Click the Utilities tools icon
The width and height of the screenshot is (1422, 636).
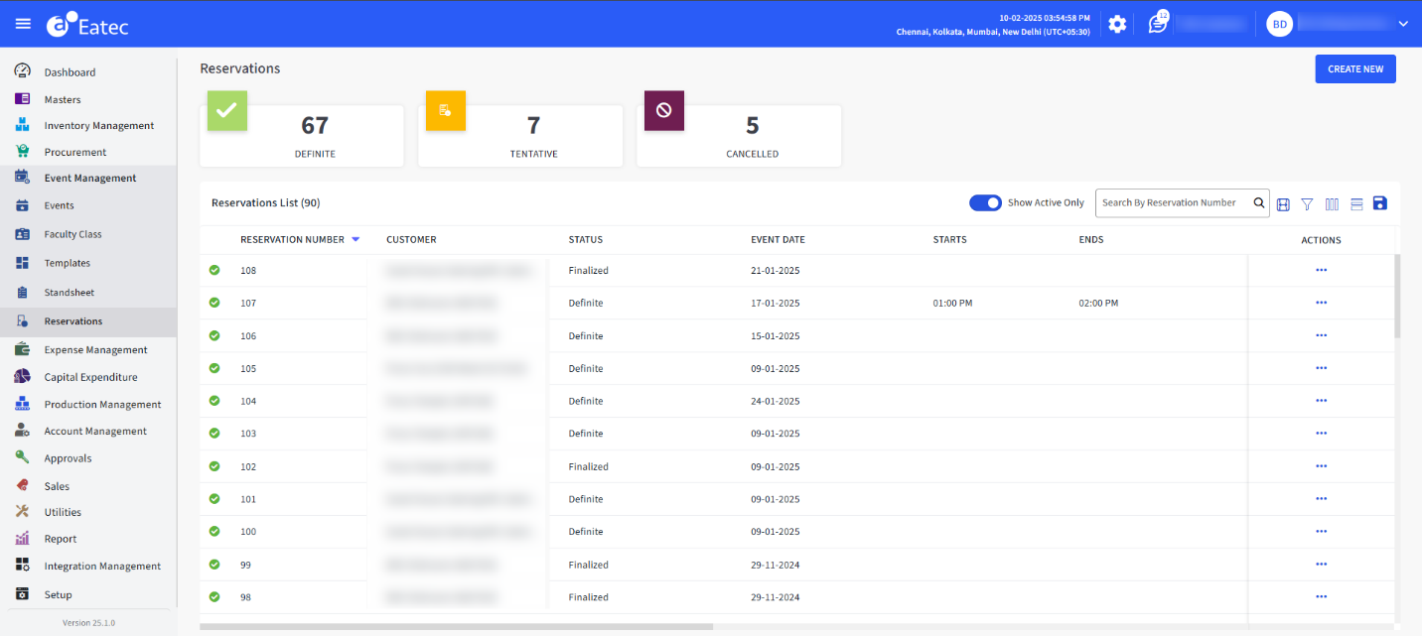[x=22, y=512]
